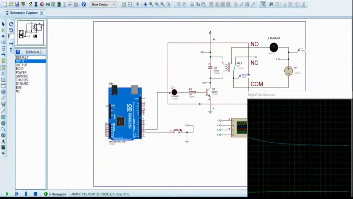This screenshot has height=199, width=353.
Task: Undo the last action
Action: (x=178, y=4)
